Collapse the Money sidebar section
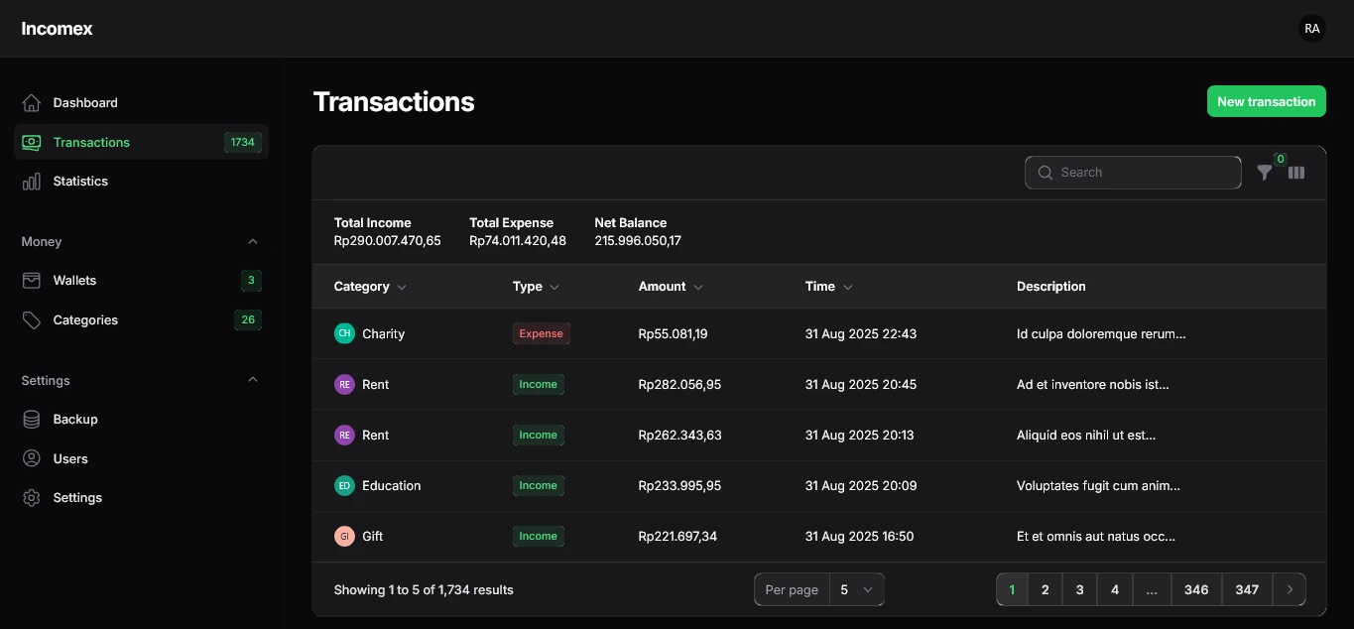Viewport: 1354px width, 629px height. coord(253,242)
